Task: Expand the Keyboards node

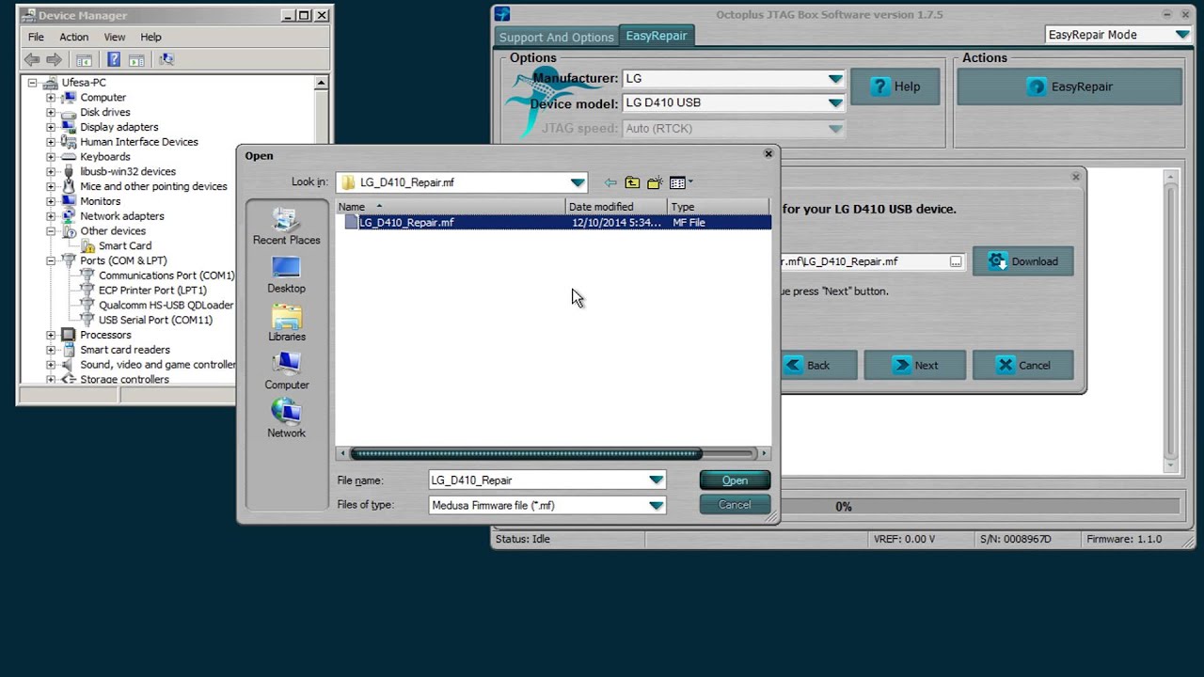Action: coord(51,157)
